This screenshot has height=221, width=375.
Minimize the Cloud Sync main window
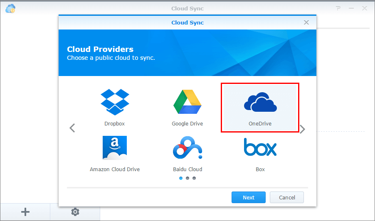[x=351, y=8]
